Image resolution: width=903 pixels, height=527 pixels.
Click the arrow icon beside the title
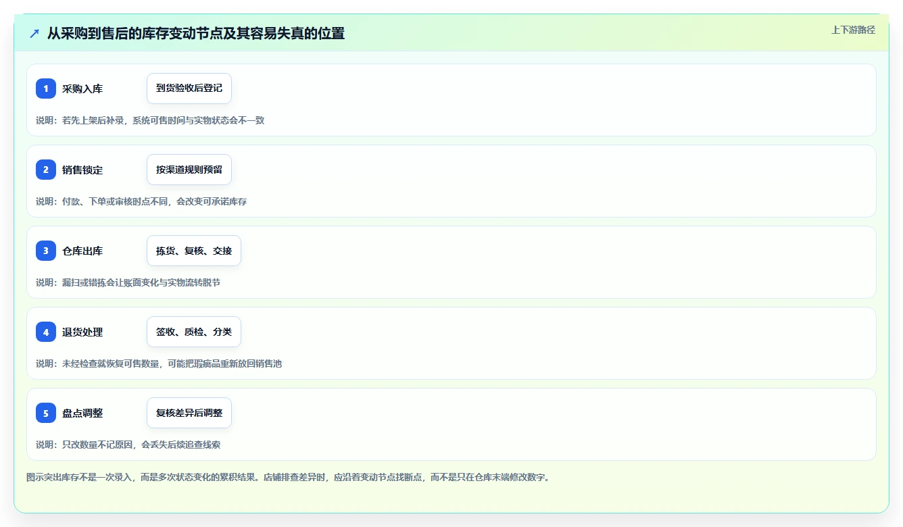pyautogui.click(x=34, y=34)
